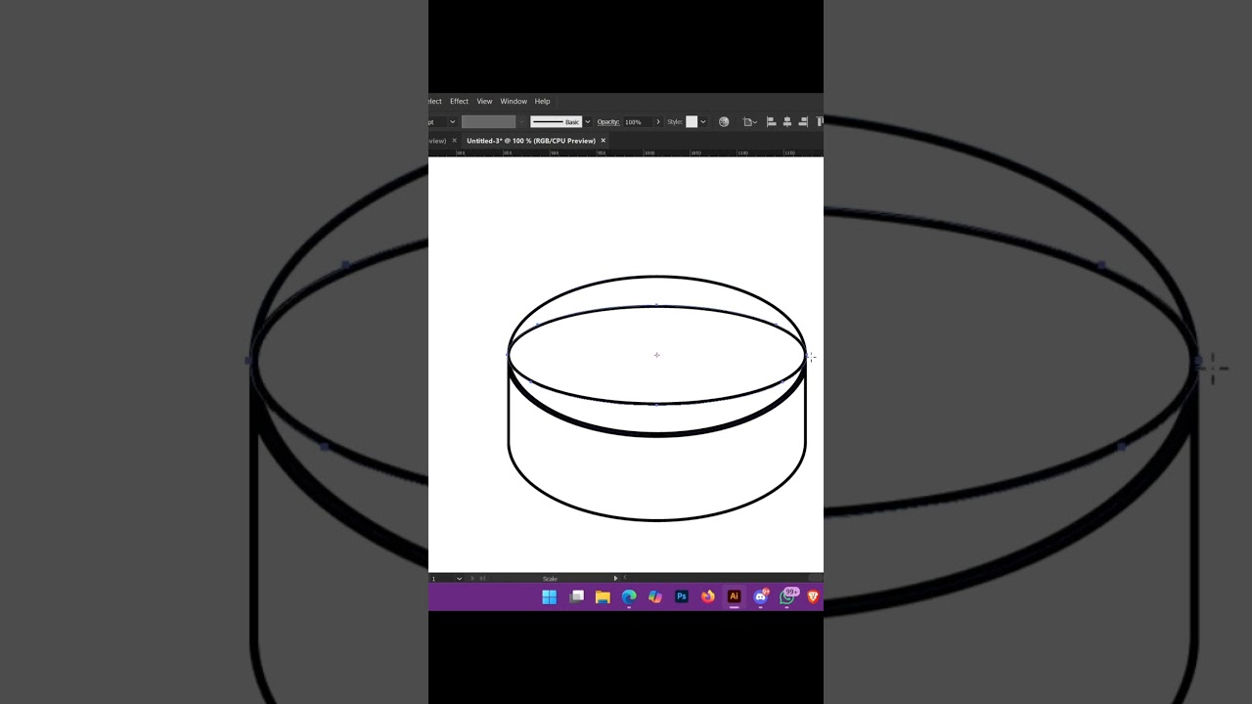The height and width of the screenshot is (704, 1252).
Task: Open Discord from taskbar
Action: click(x=761, y=596)
